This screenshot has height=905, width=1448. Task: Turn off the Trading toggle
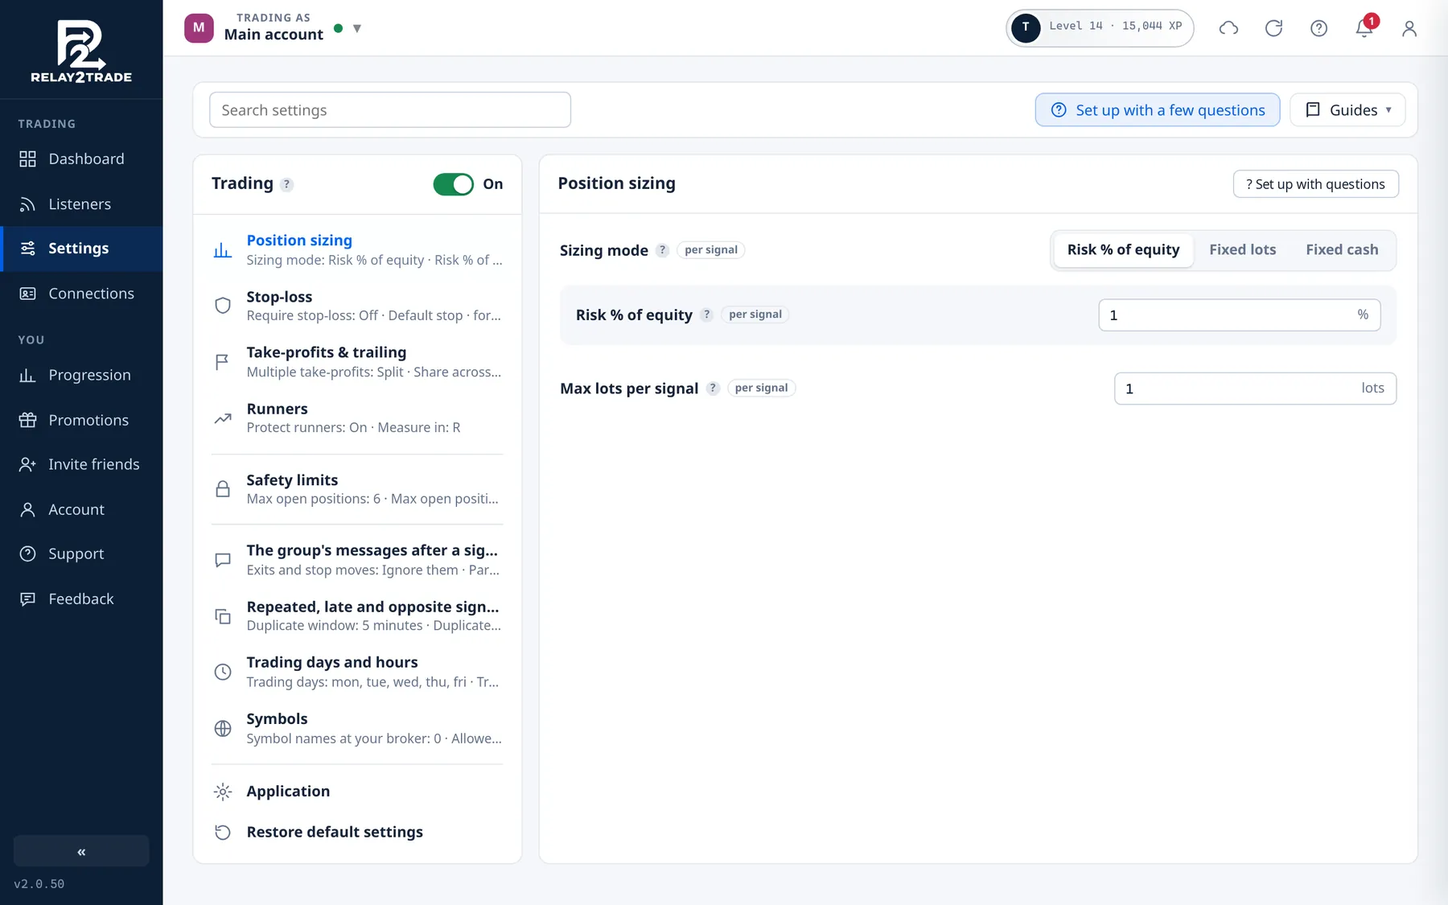453,184
